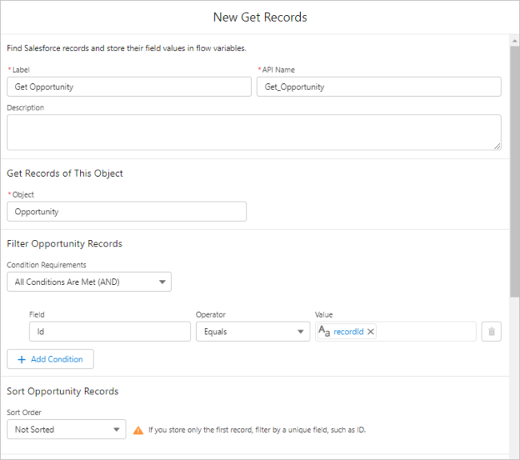This screenshot has width=520, height=460.
Task: Click the recordId variable pill text
Action: click(349, 332)
